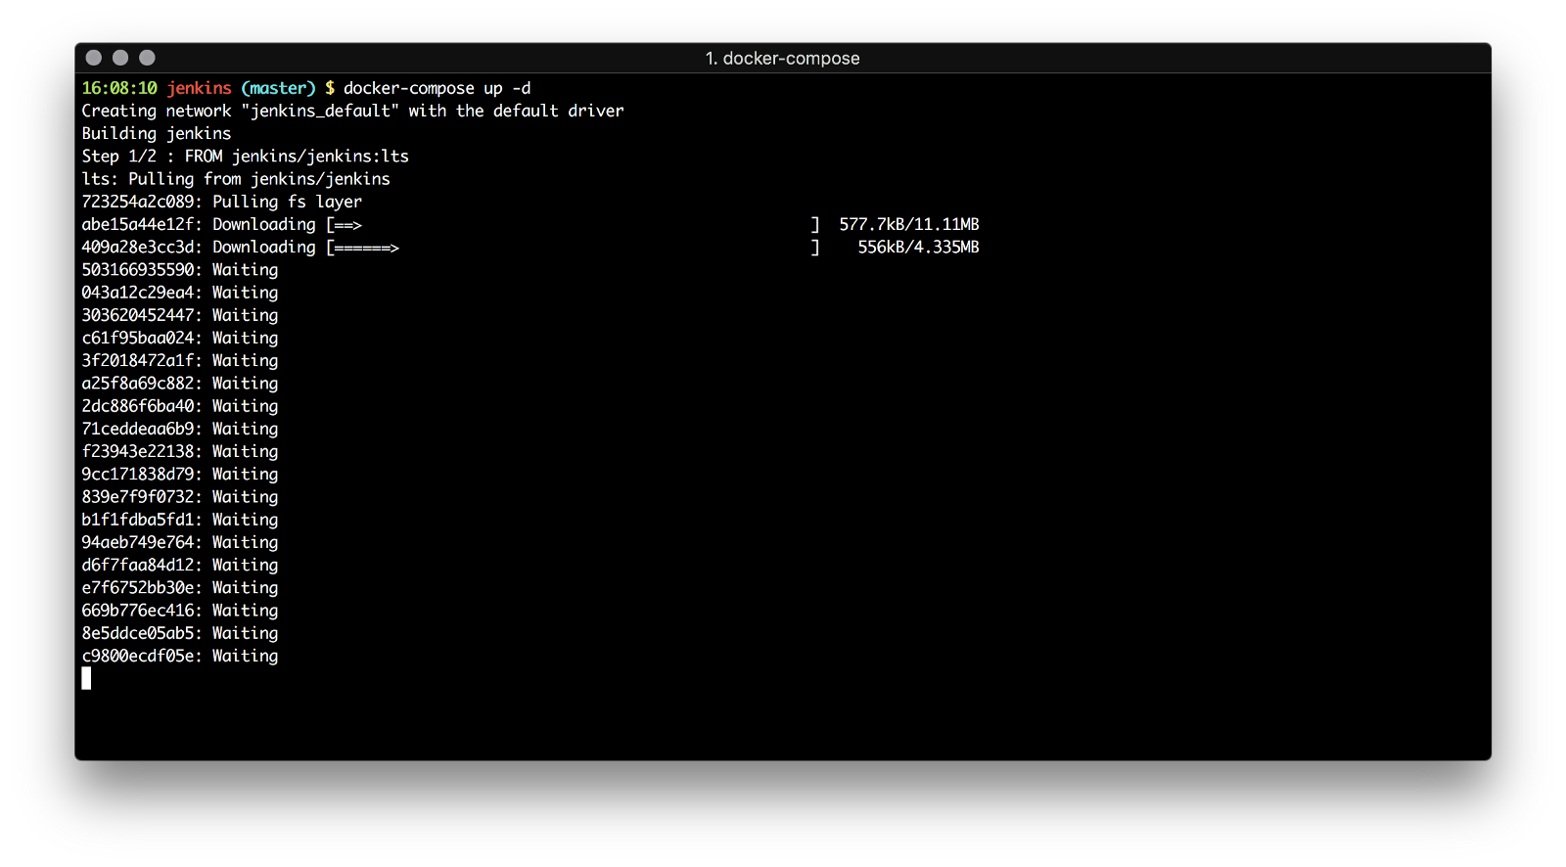Click the minimize window button
Screen dimensions: 1566x867
click(120, 58)
